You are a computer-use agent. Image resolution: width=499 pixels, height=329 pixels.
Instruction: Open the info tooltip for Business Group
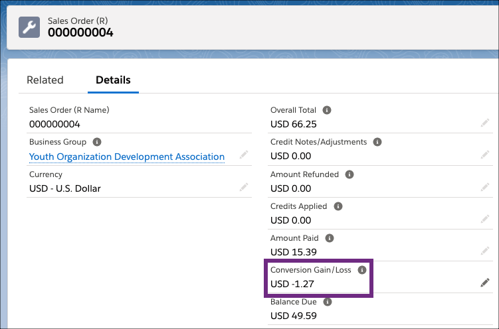click(x=97, y=142)
